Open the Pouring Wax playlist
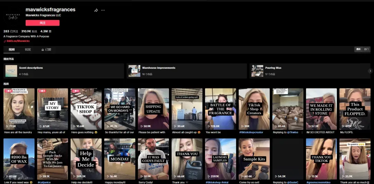Screen dimensions: 374x184 tap(310, 71)
